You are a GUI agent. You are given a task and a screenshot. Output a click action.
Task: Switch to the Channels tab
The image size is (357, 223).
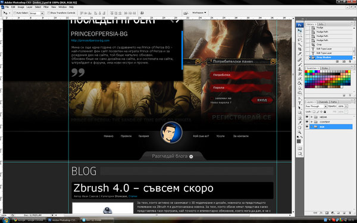point(323,102)
